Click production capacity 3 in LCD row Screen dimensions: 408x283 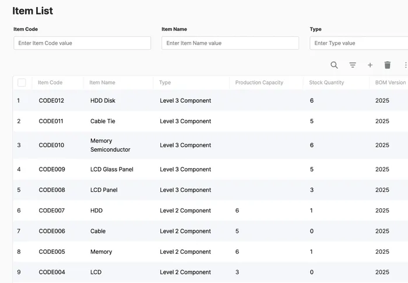(x=237, y=272)
